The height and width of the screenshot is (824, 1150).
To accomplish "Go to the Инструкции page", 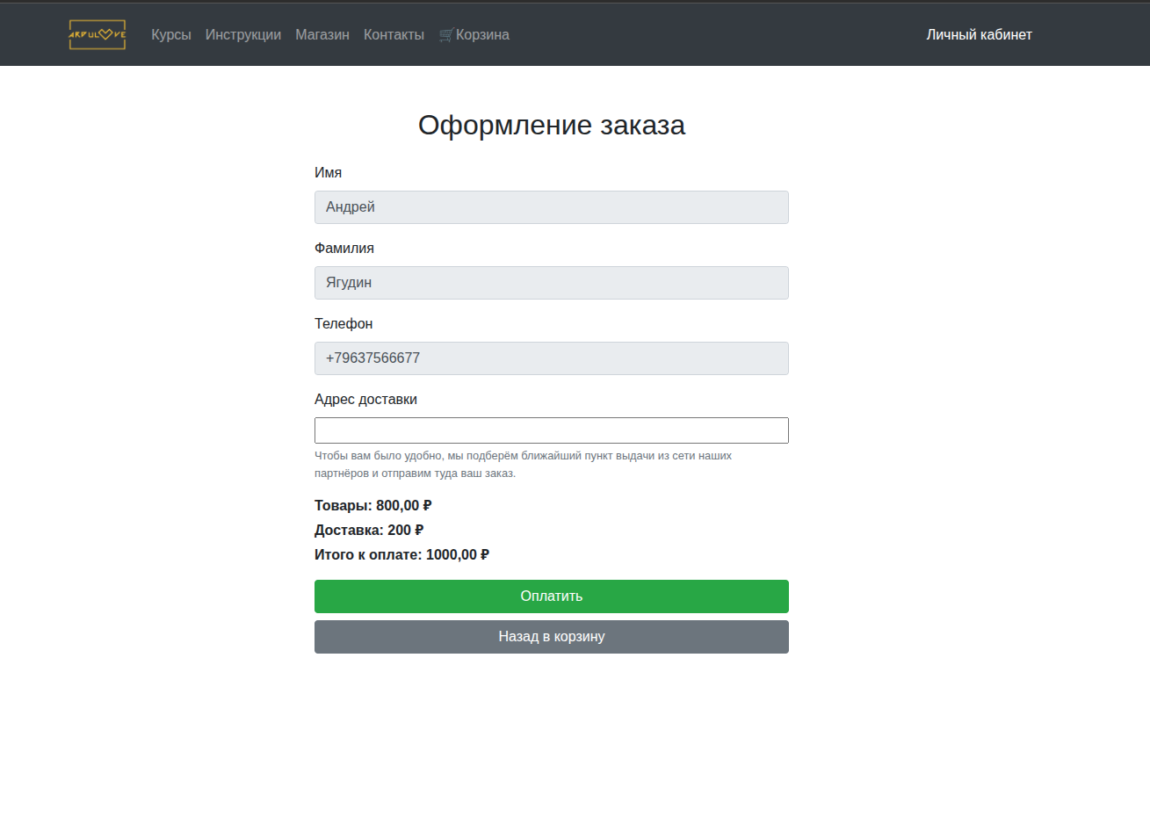I will point(243,35).
